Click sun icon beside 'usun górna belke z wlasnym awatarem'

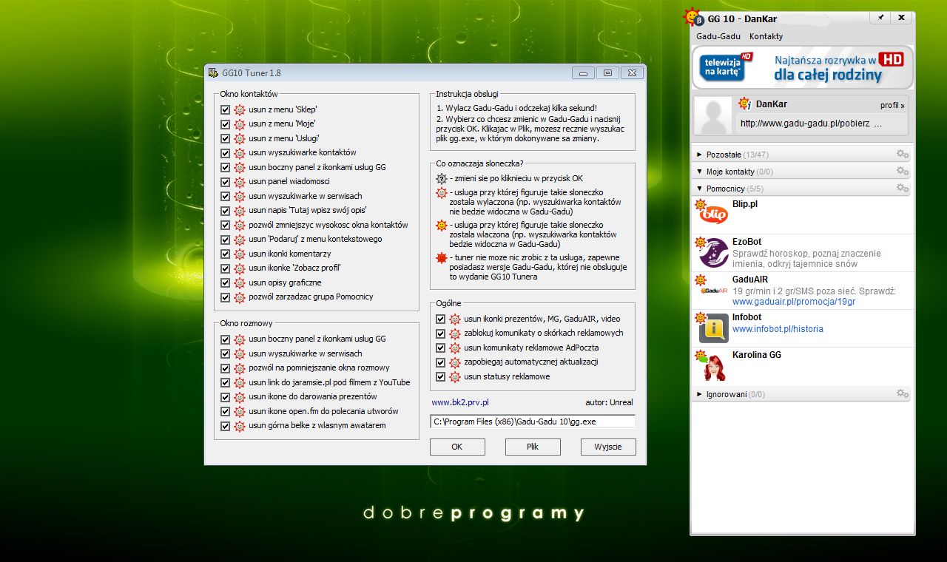click(x=239, y=426)
